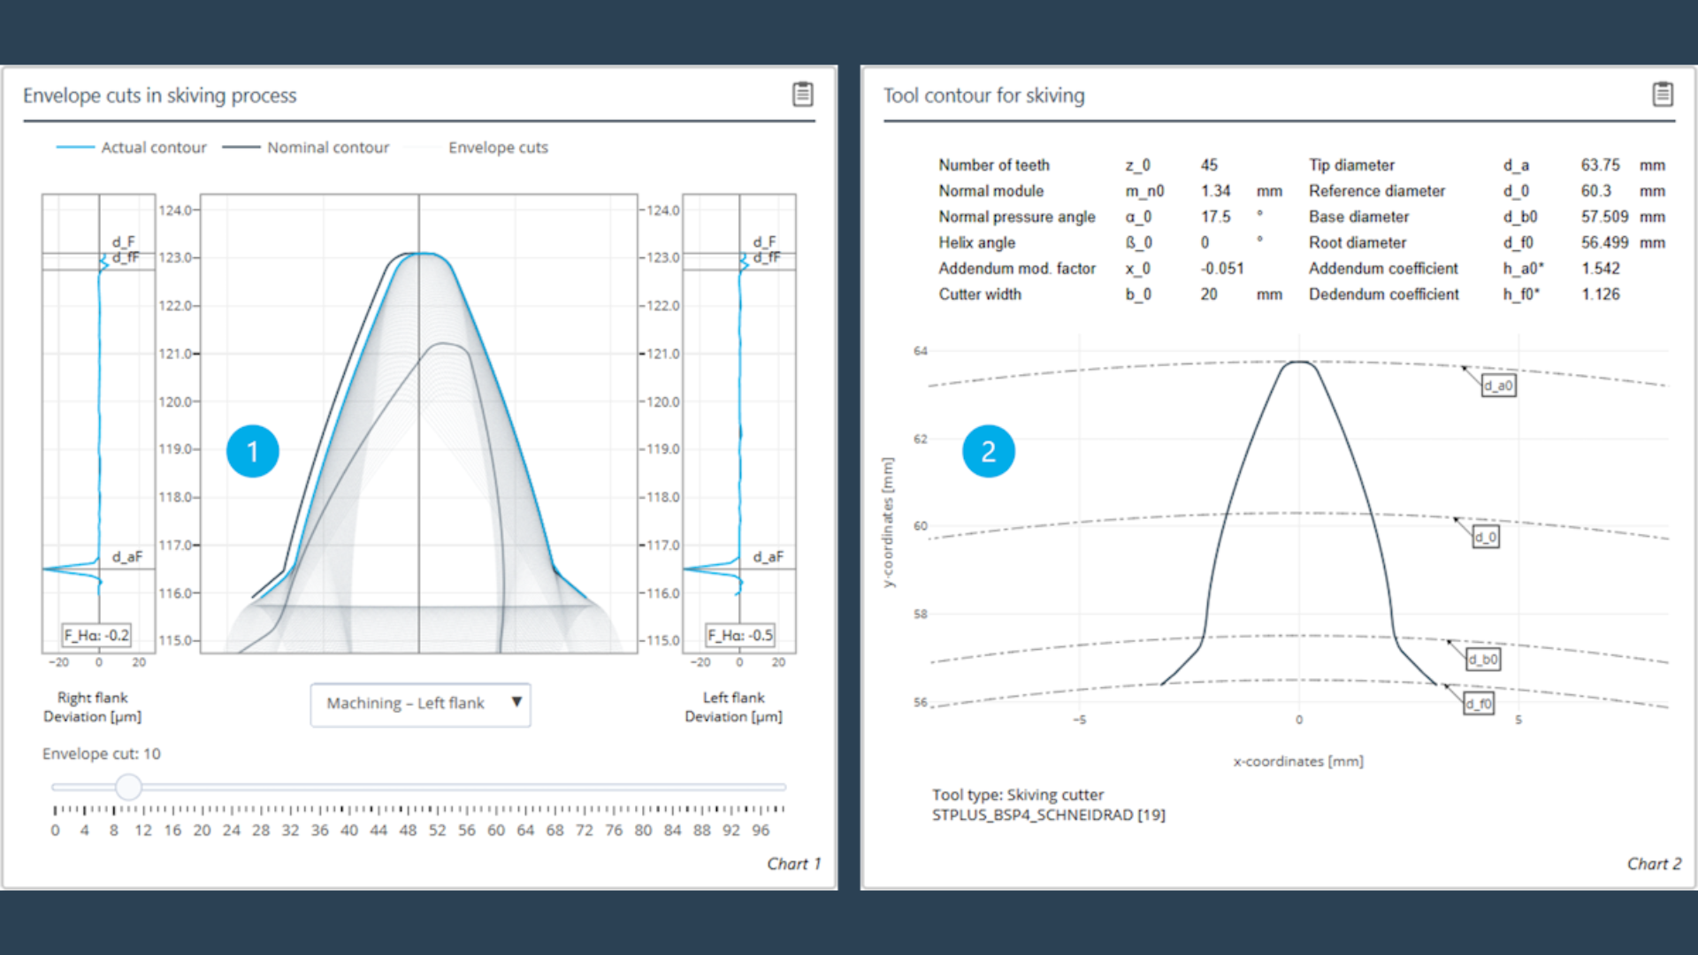This screenshot has height=955, width=1698.
Task: Click slider tick mark labeled 96
Action: 761,809
